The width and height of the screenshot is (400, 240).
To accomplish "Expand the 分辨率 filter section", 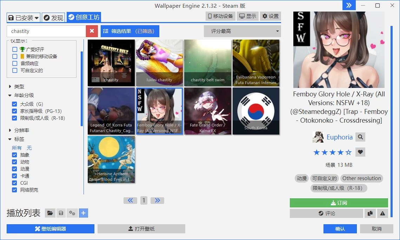I will [x=19, y=130].
